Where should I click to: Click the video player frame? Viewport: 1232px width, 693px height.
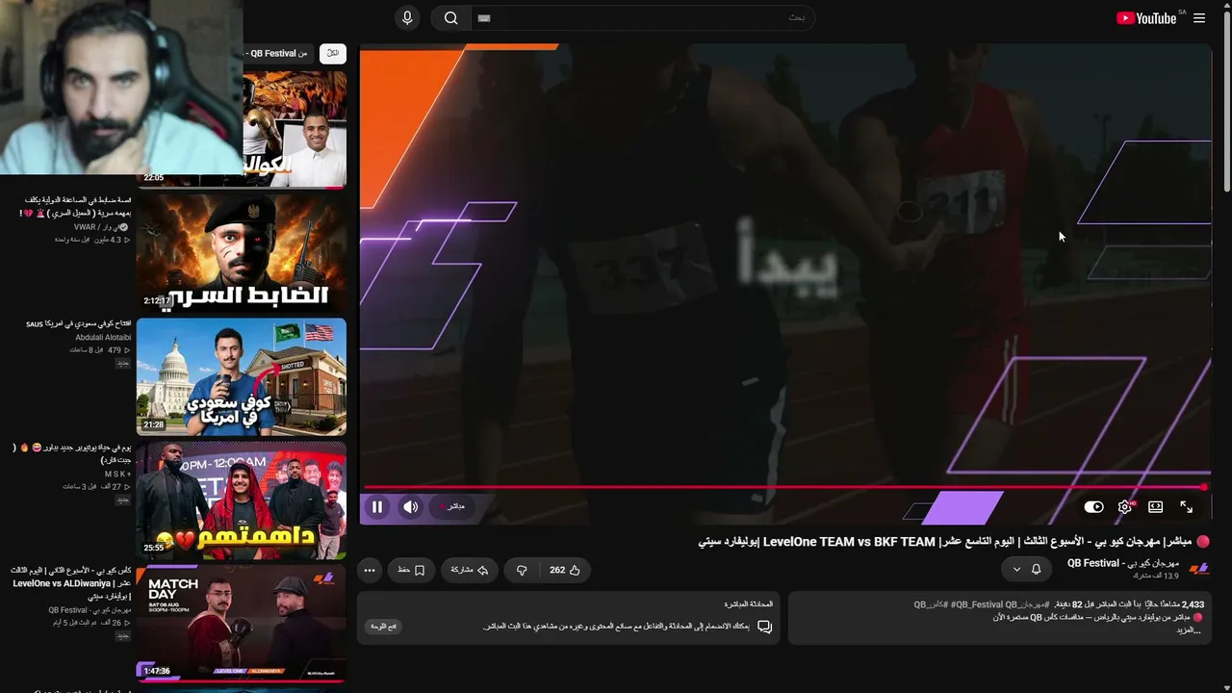coord(785,284)
